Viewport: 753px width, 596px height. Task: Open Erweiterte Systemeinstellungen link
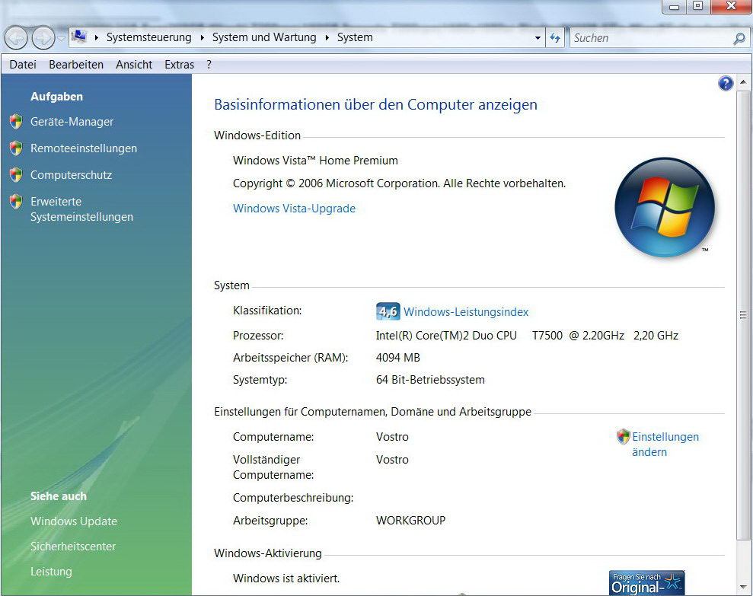81,209
